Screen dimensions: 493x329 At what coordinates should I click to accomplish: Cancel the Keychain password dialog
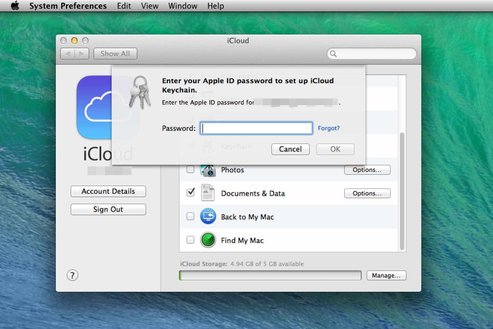pos(290,149)
